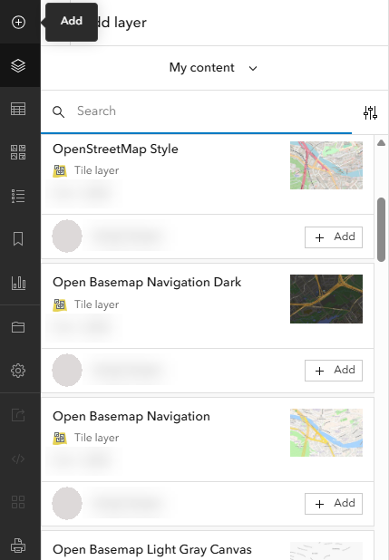Click 'Tile layer' text under OpenStreetMap Style
Image resolution: width=389 pixels, height=560 pixels.
[96, 170]
